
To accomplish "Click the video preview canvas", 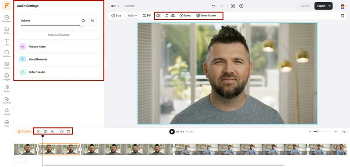I will pyautogui.click(x=227, y=73).
